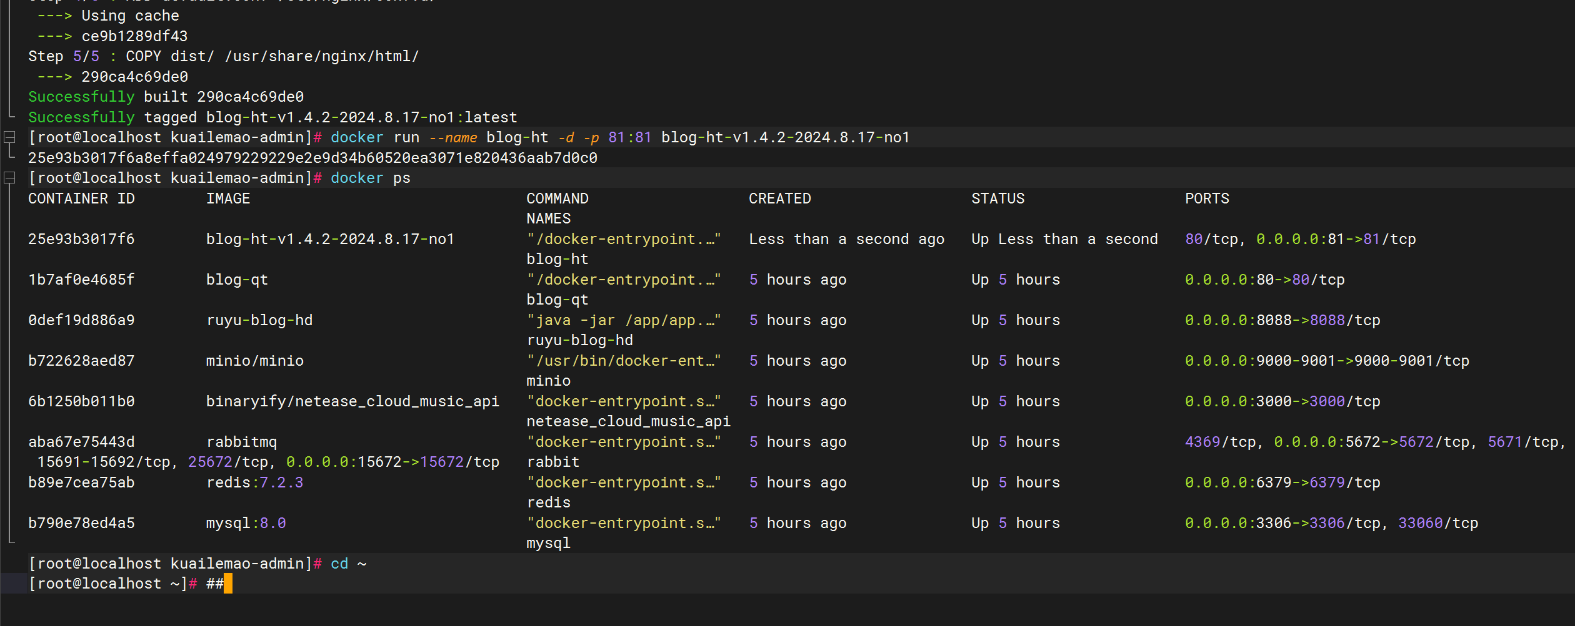The width and height of the screenshot is (1575, 626).
Task: Click container ID b722628aed87
Action: 81,361
